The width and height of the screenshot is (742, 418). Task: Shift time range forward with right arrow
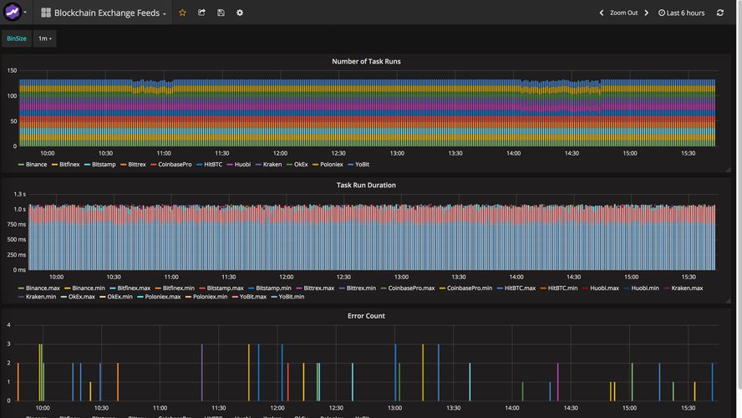point(646,13)
